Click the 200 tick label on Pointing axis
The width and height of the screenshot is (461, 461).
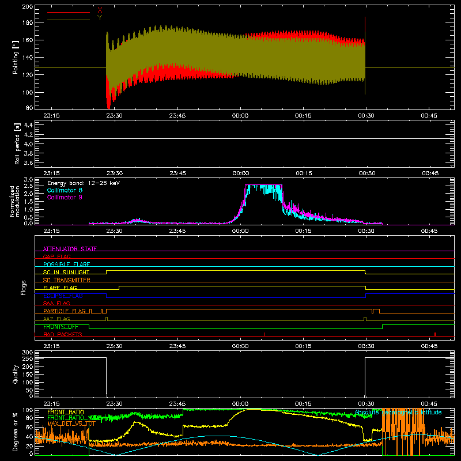click(28, 6)
